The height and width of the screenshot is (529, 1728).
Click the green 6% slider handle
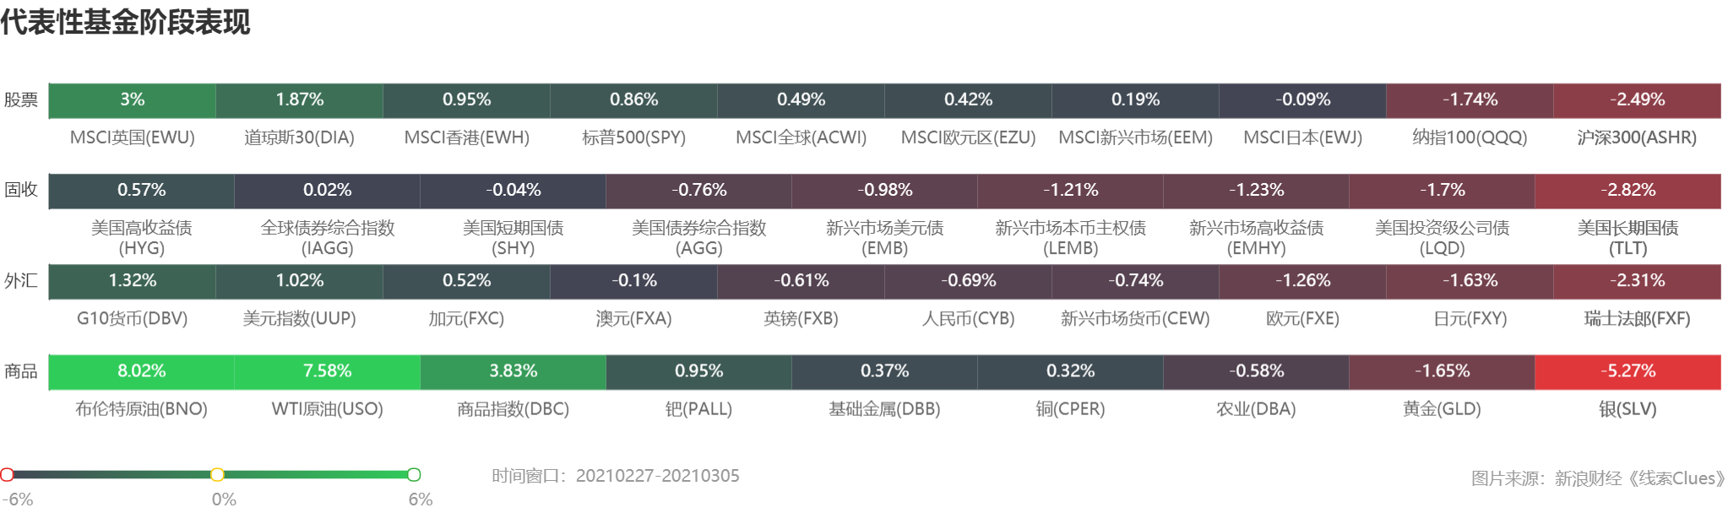[414, 474]
